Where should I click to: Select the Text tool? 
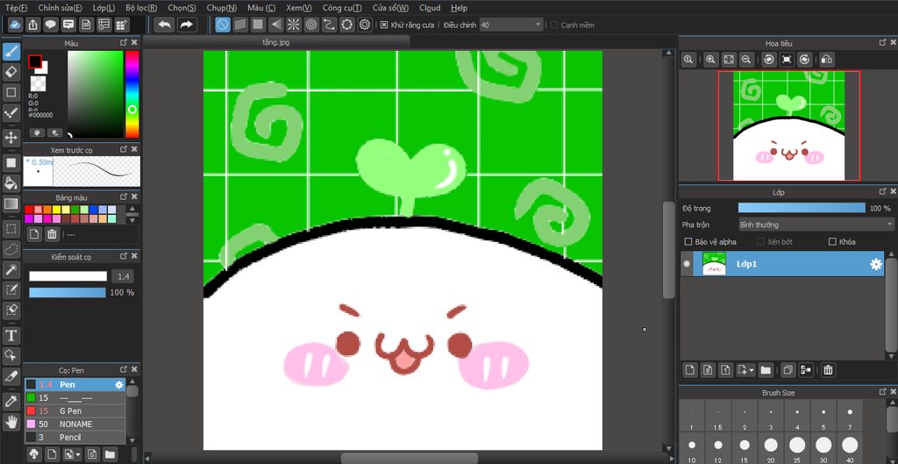pos(11,335)
